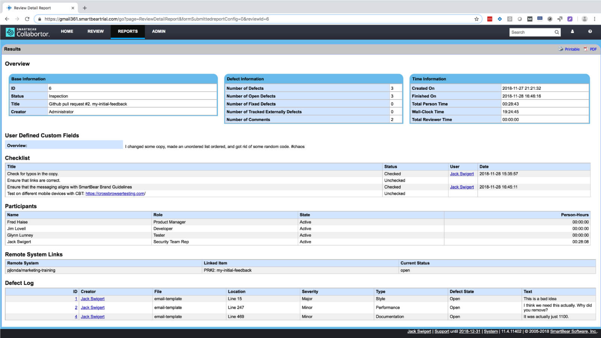601x338 pixels.
Task: Click Jack Swigert's name in the checklist
Action: [462, 174]
